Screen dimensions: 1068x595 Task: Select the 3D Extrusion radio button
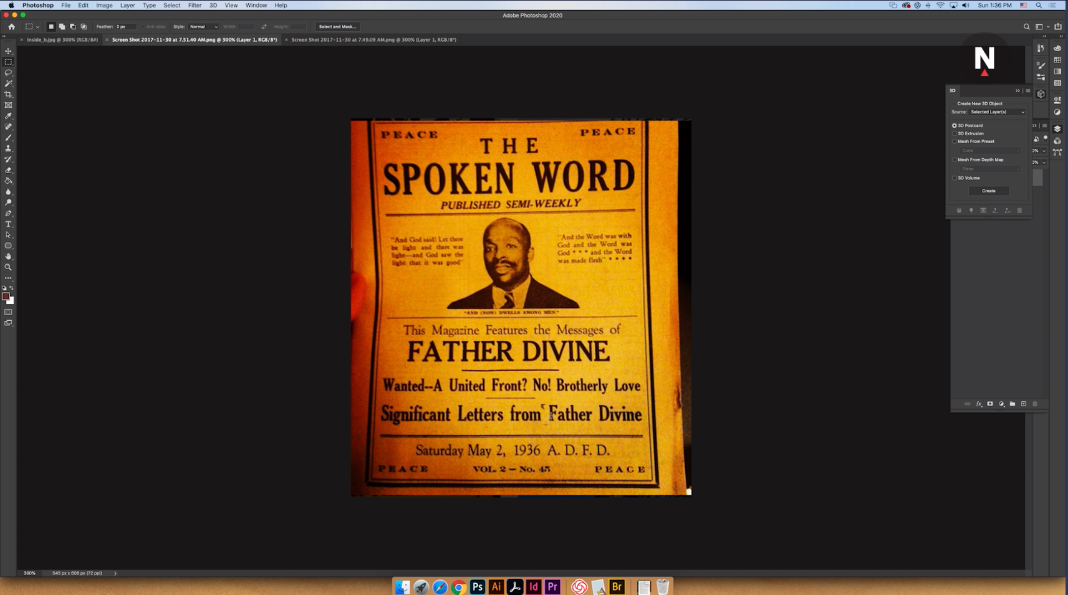[x=954, y=133]
